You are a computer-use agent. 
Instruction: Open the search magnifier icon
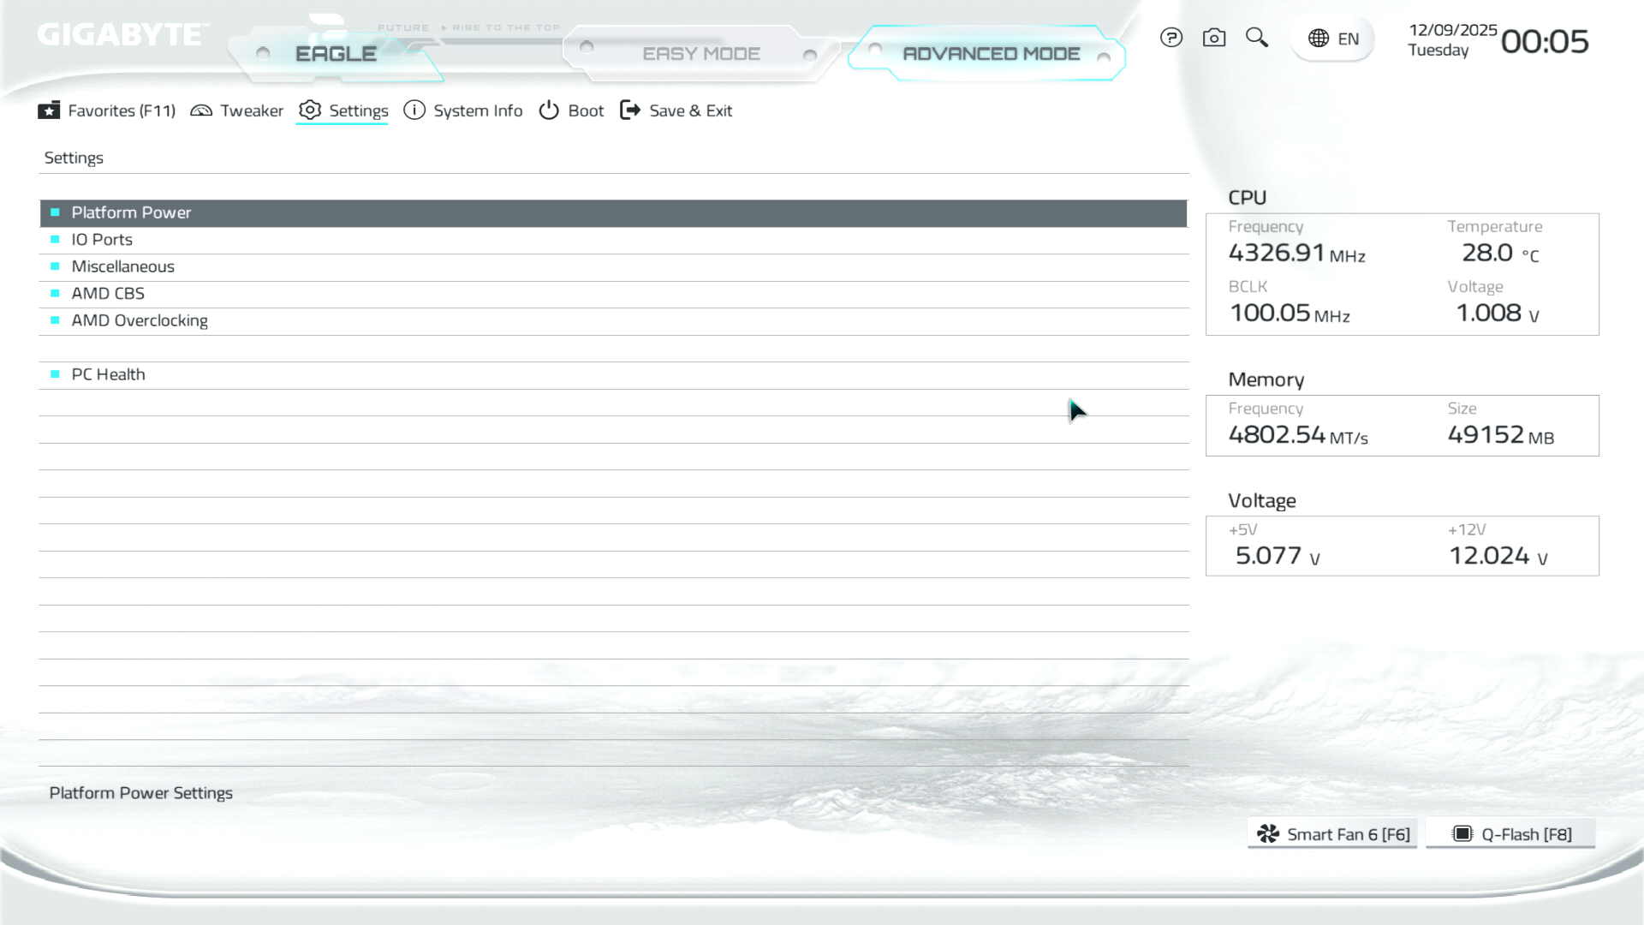1257,38
